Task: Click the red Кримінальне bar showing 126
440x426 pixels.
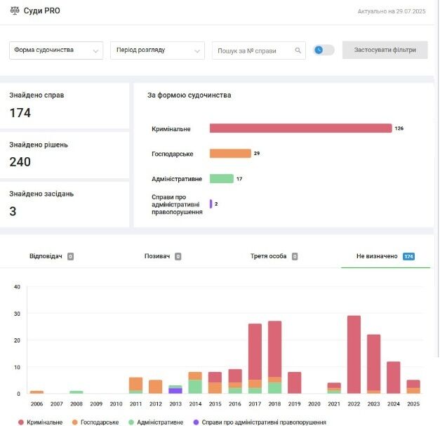Action: tap(300, 128)
